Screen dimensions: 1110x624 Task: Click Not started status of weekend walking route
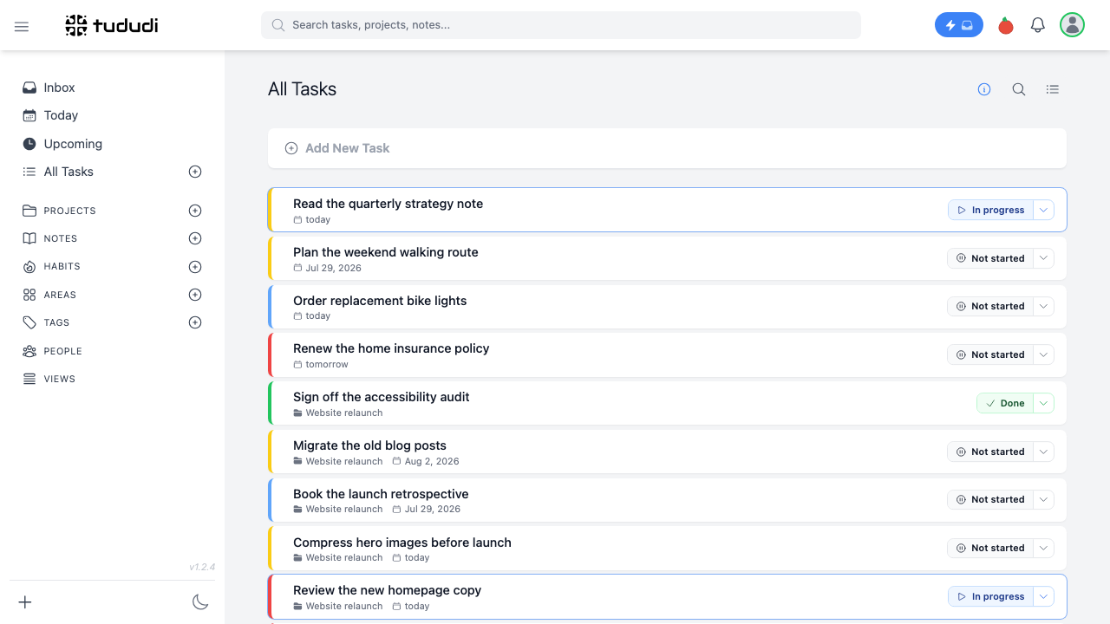(x=990, y=258)
